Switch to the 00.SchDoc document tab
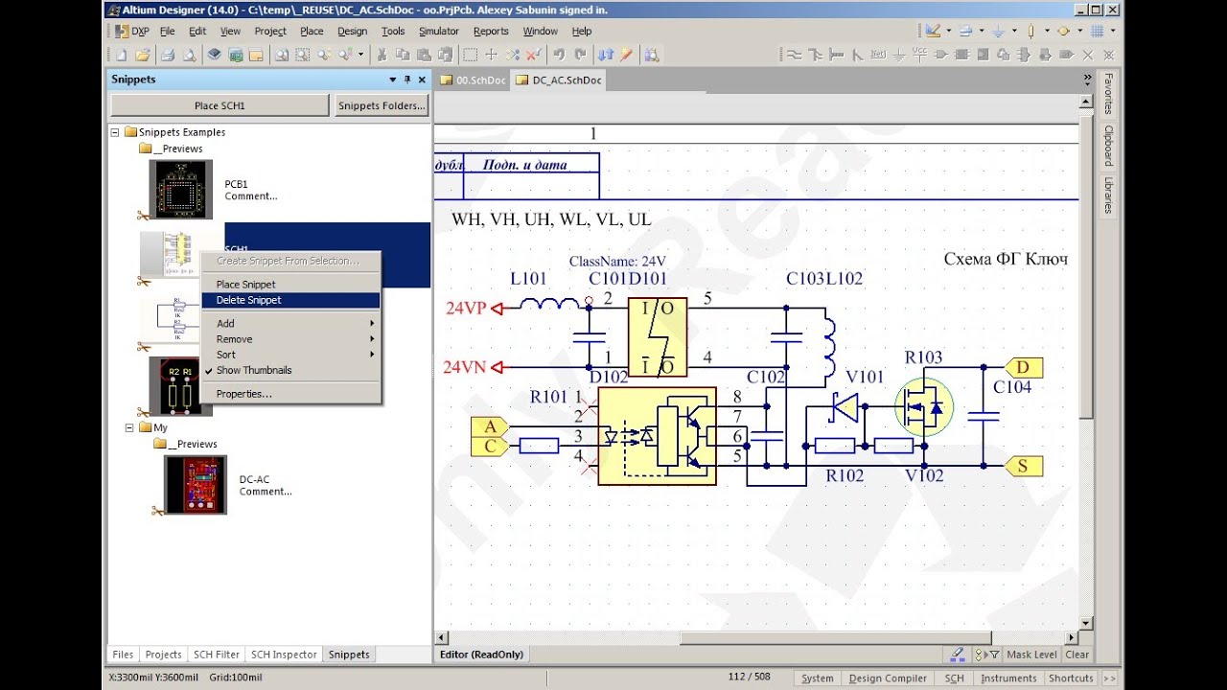The width and height of the screenshot is (1227, 690). tap(473, 80)
